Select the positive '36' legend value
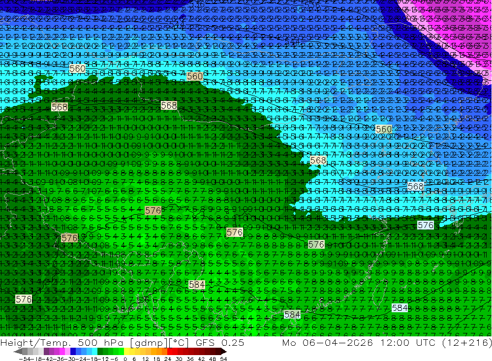Image resolution: width=492 pixels, height=361 pixels. click(x=190, y=359)
